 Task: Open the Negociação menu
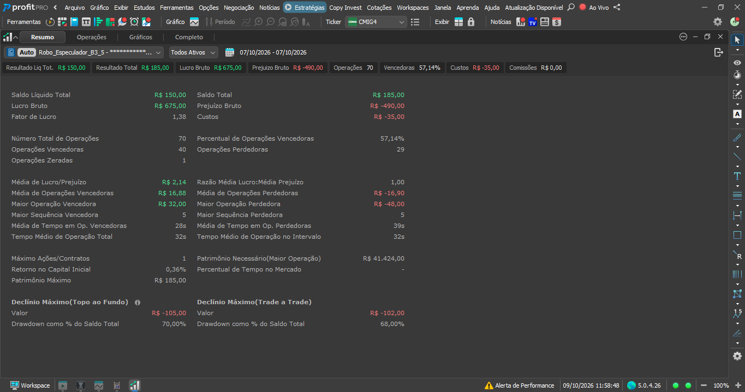pos(239,8)
